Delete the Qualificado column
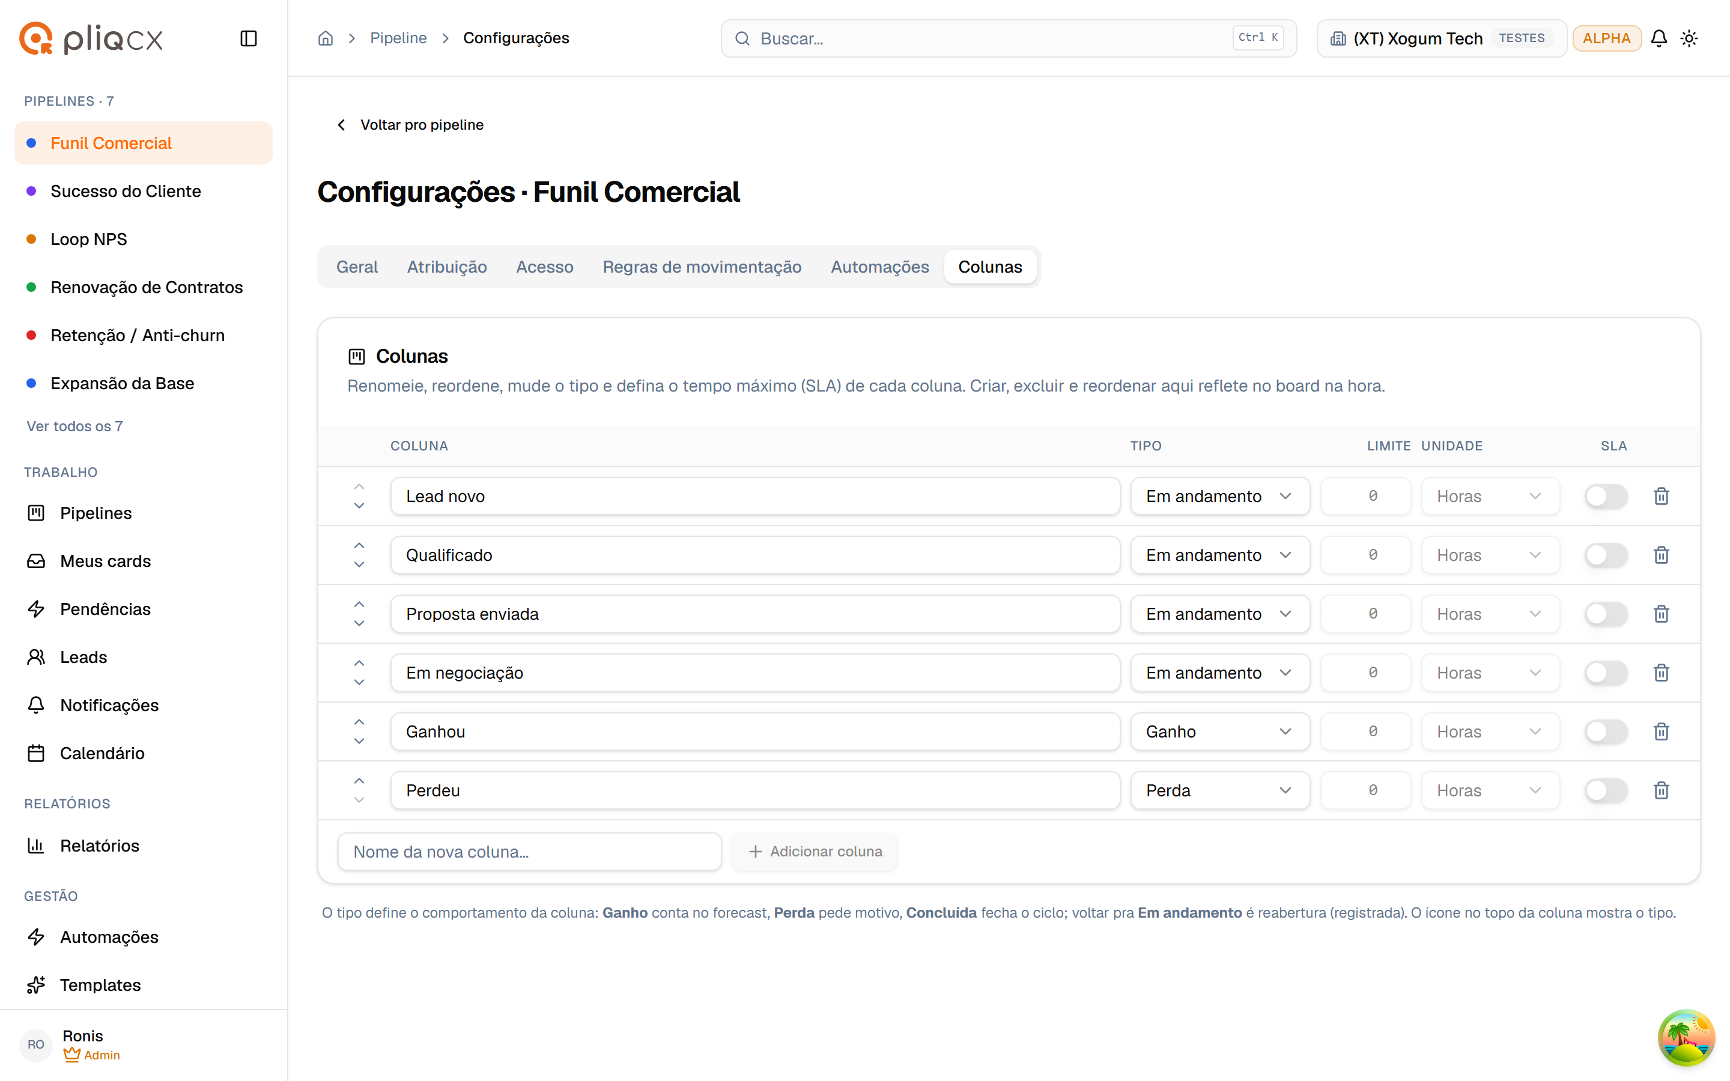 pyautogui.click(x=1662, y=555)
